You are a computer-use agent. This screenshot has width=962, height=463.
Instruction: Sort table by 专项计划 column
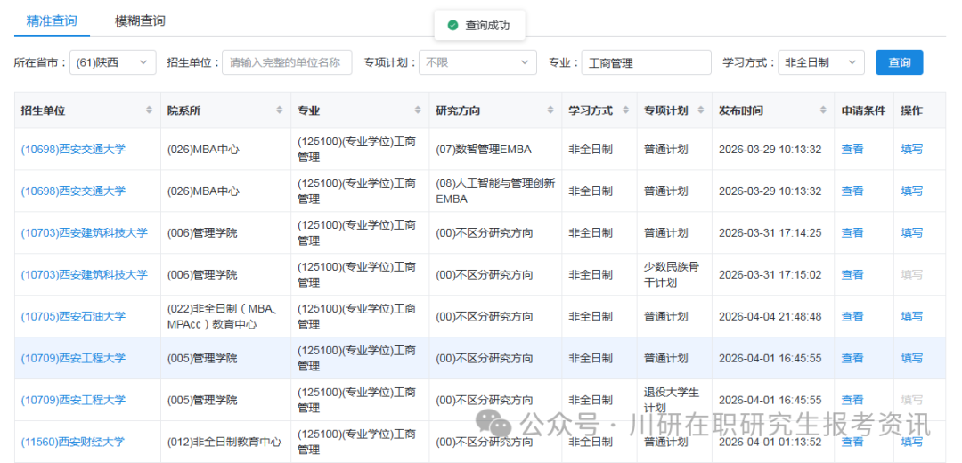[700, 110]
